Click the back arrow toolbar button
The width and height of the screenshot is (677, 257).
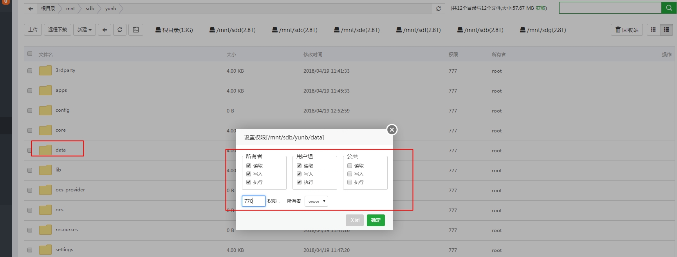pos(105,30)
